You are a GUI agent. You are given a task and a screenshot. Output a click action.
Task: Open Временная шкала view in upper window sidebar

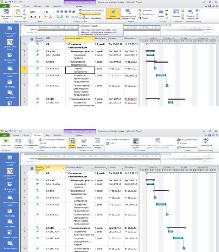10,31
